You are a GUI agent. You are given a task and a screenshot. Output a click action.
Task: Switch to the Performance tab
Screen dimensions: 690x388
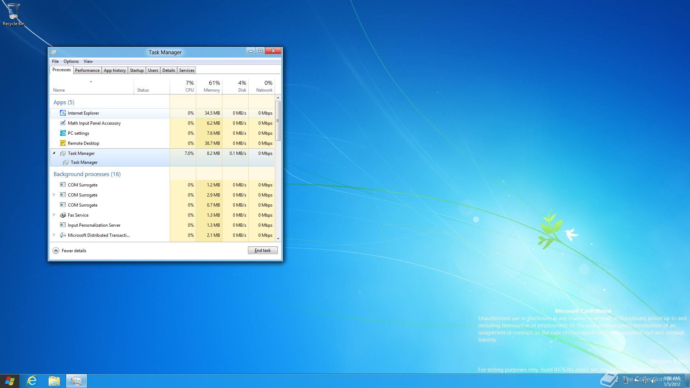pyautogui.click(x=87, y=70)
